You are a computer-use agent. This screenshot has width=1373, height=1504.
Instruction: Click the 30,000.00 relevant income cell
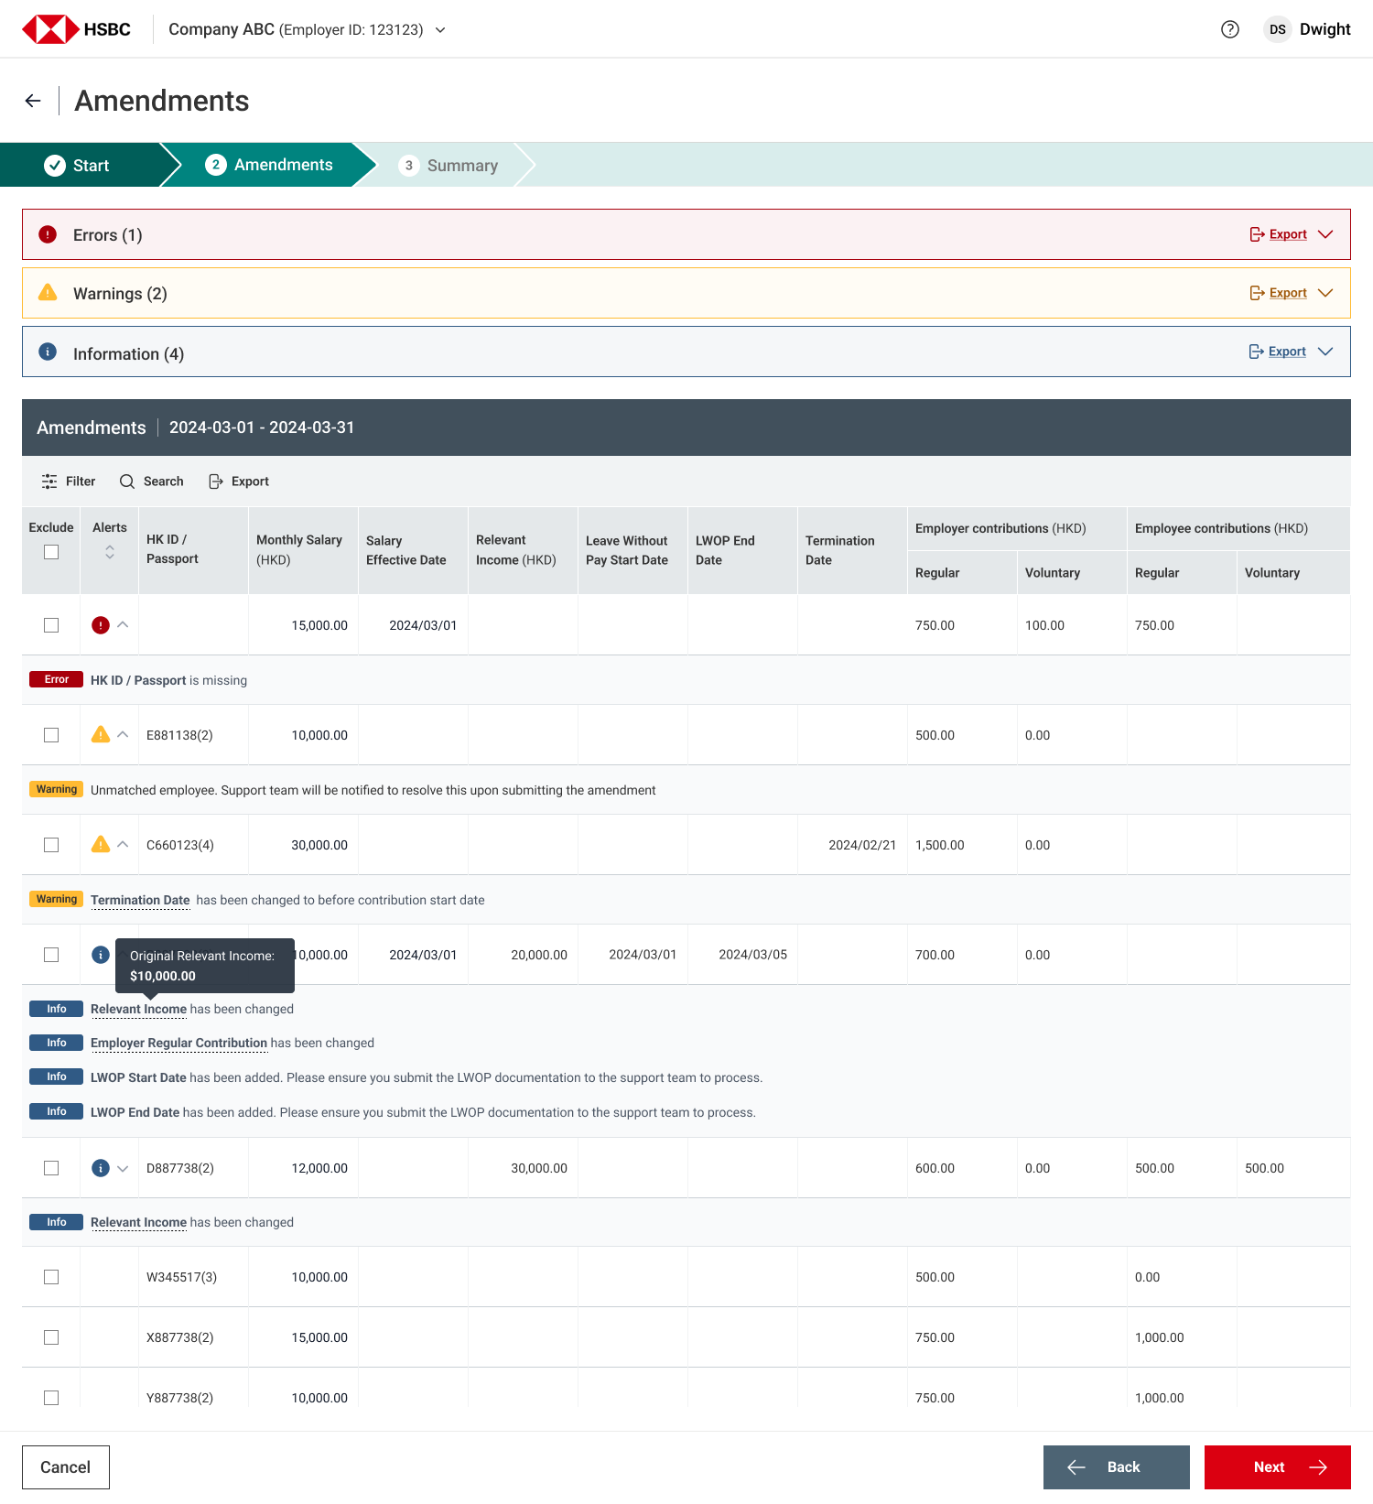pyautogui.click(x=523, y=1168)
